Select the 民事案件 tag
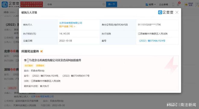Image resolution: width=199 pixels, height=109 pixels. (x=40, y=65)
